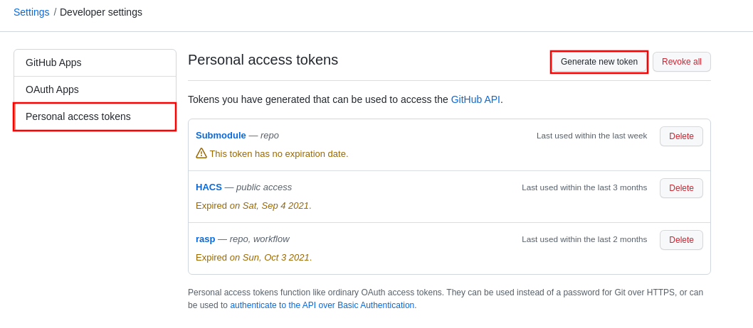Open the HACS token link
Image resolution: width=753 pixels, height=328 pixels.
(x=209, y=187)
